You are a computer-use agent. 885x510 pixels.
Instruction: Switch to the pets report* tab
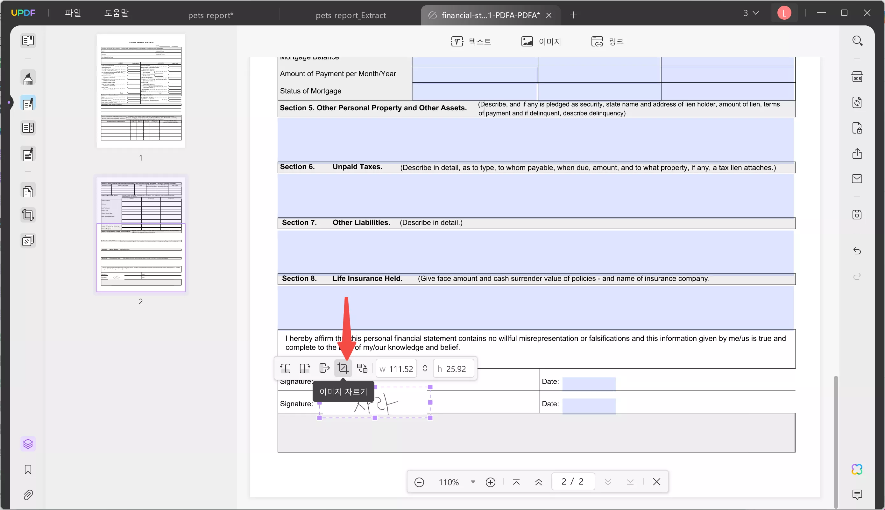point(210,15)
